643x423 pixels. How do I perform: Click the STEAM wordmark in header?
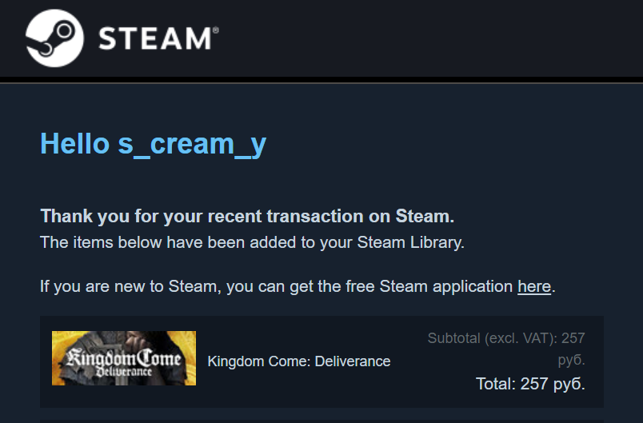154,38
